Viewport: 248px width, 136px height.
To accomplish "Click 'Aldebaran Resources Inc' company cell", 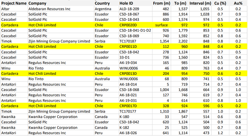I will coord(49,9).
